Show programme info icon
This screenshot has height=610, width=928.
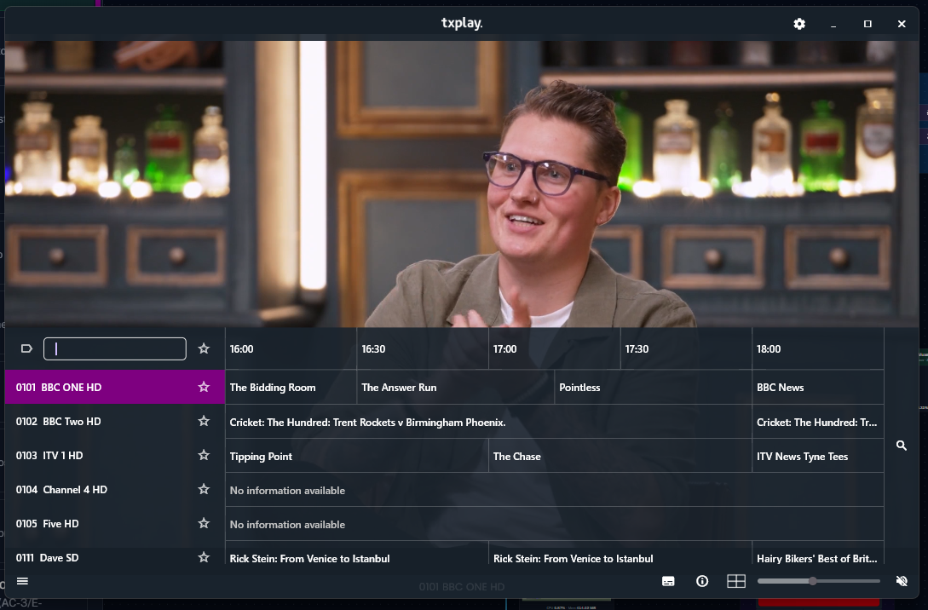point(702,581)
